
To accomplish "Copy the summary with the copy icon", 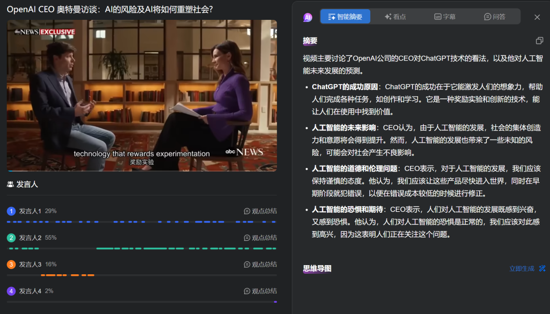I will pyautogui.click(x=539, y=41).
